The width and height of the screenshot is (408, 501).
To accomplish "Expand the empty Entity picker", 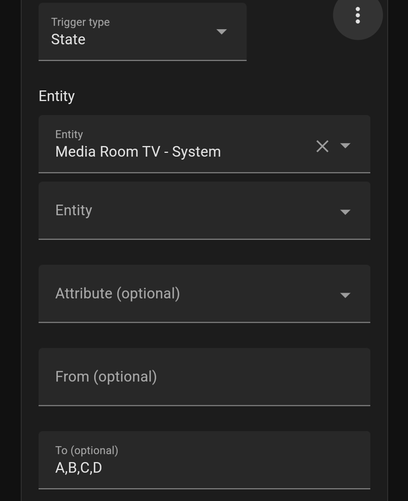I will click(x=205, y=210).
